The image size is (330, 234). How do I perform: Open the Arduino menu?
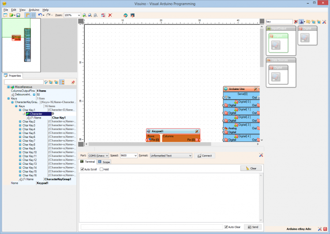(34, 9)
